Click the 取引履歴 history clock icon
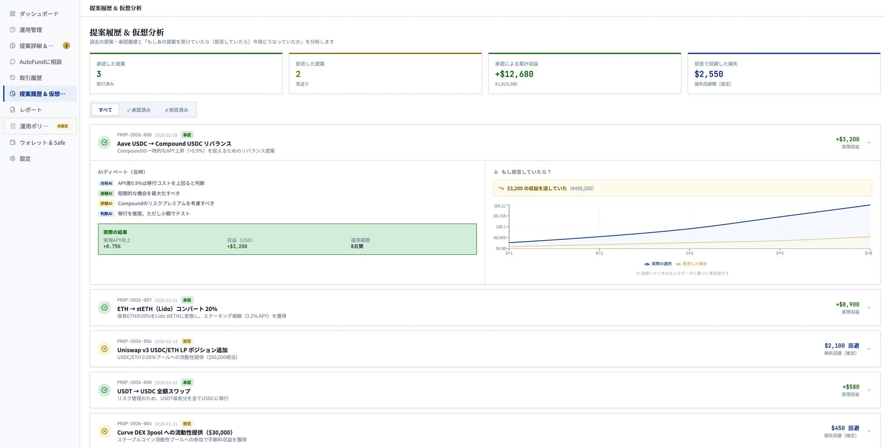Screen dimensions: 885x448 (13, 78)
